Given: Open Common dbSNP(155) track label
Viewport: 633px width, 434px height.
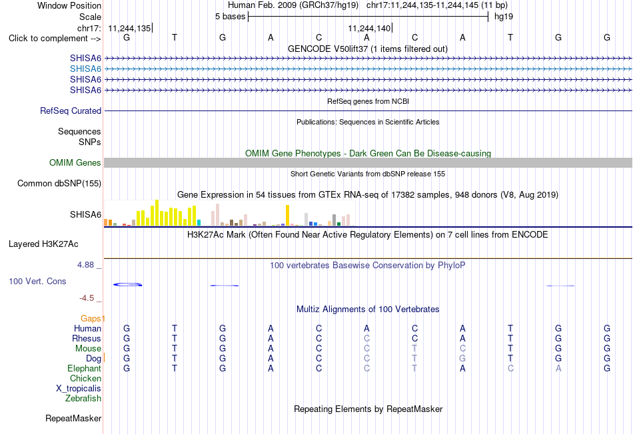Looking at the screenshot, I should 59,184.
